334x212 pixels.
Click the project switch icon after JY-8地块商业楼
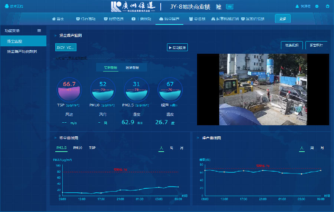coord(229,6)
